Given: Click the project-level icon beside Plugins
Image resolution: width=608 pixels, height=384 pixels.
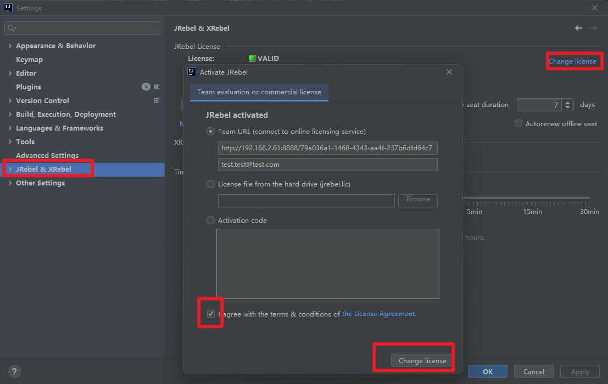Looking at the screenshot, I should click(157, 87).
